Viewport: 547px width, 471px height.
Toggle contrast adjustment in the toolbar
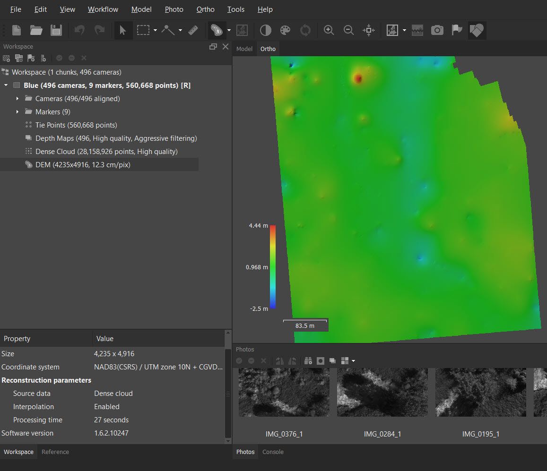click(265, 30)
